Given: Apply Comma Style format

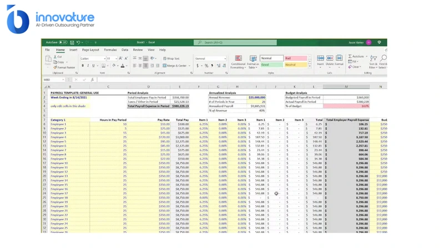Looking at the screenshot, I should pos(212,66).
